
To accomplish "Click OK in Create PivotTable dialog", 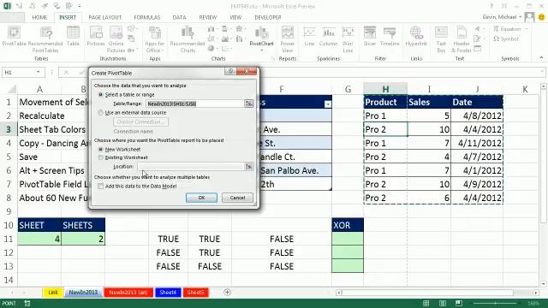I will coord(201,198).
